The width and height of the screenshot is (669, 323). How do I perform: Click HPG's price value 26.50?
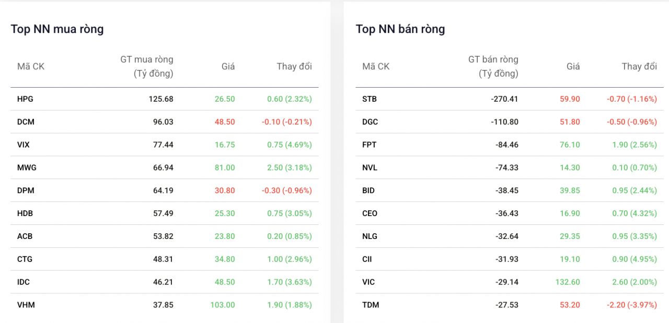(x=225, y=99)
